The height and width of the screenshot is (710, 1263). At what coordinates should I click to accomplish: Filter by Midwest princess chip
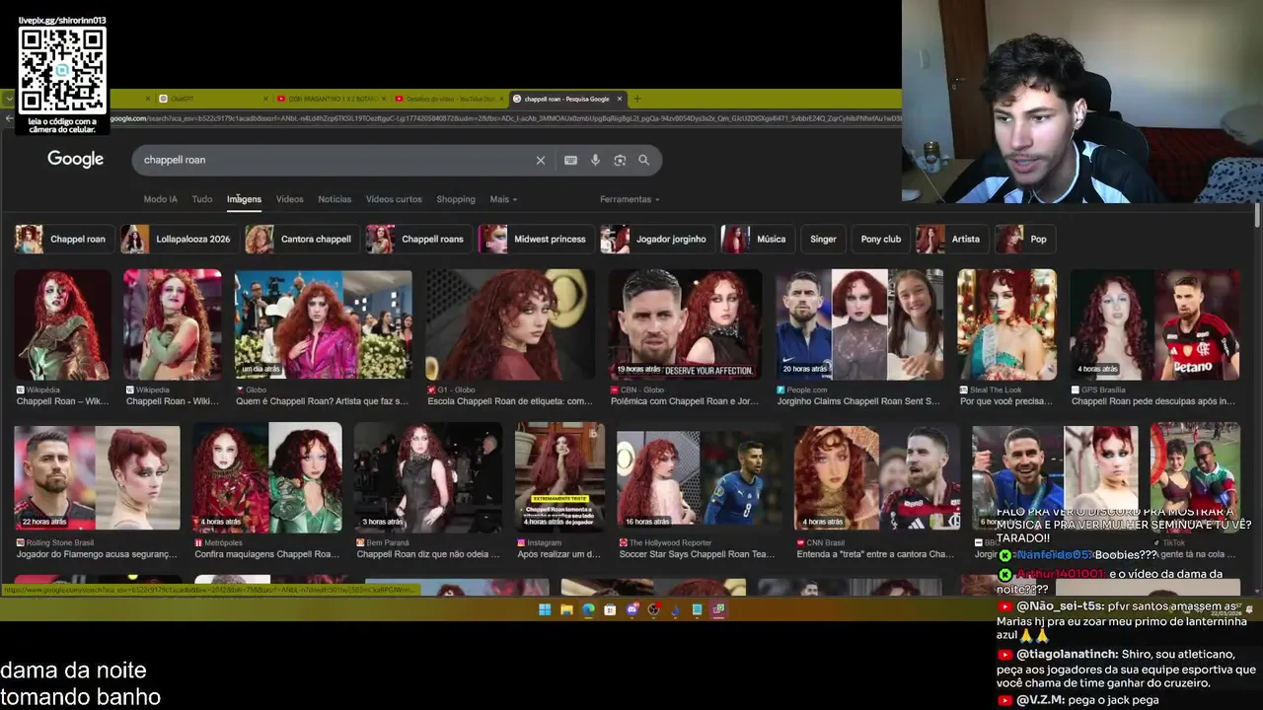535,239
